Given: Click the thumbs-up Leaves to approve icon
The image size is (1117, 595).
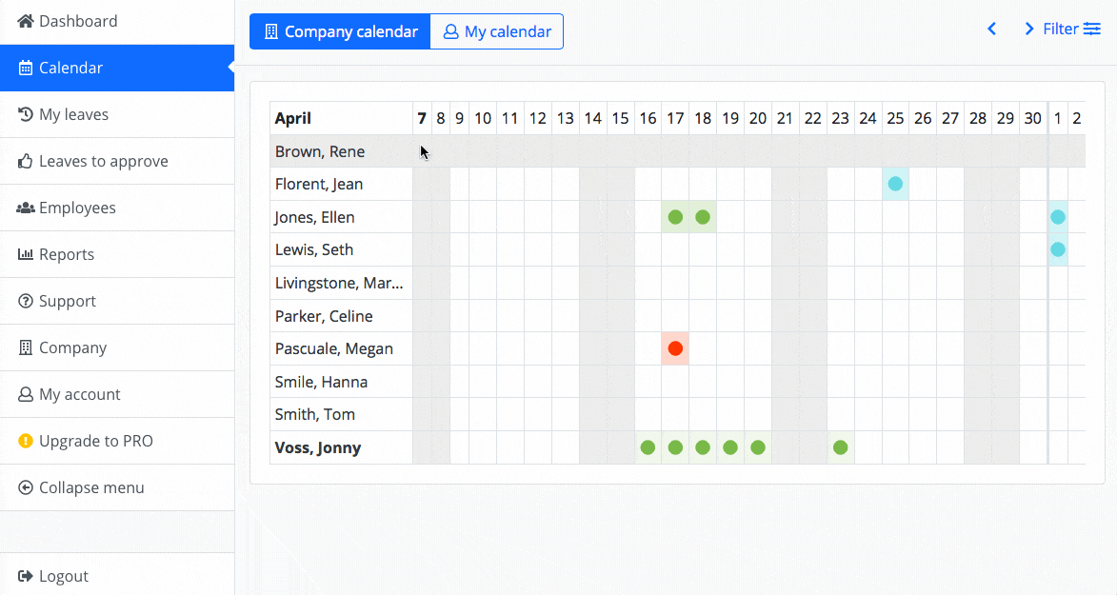Looking at the screenshot, I should pos(26,161).
